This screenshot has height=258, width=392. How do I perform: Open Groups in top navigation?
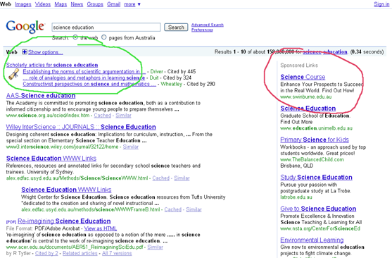[95, 4]
